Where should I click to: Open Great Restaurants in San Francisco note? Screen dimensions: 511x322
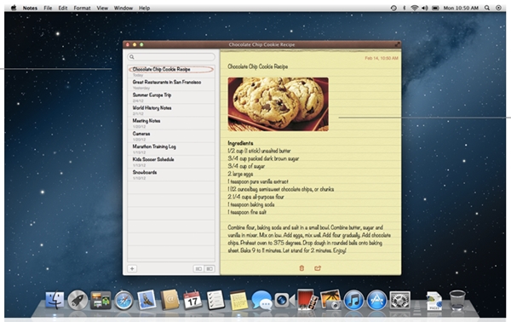pos(171,84)
